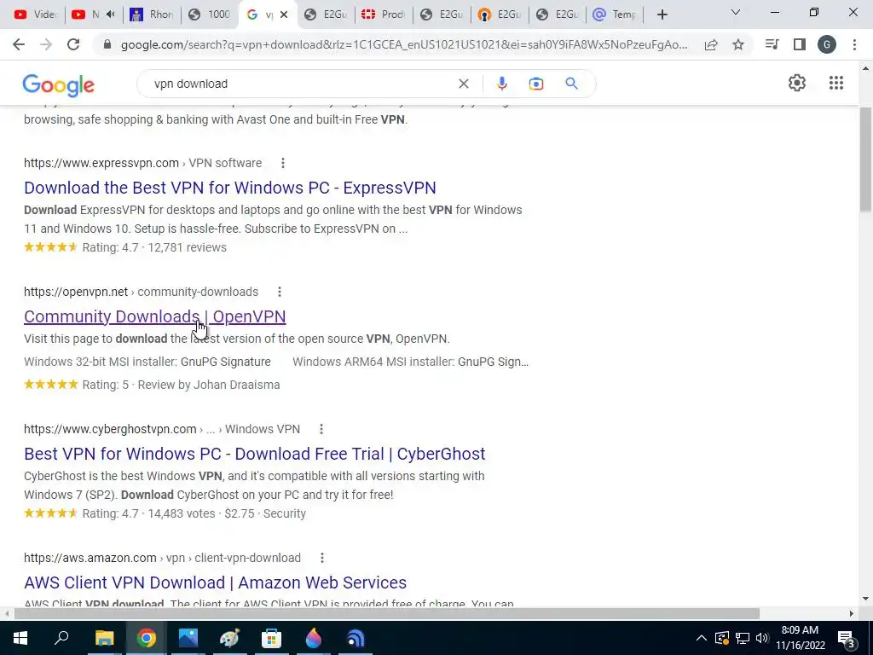Viewport: 873px width, 655px height.
Task: Open more options for OpenVPN result
Action: point(280,292)
